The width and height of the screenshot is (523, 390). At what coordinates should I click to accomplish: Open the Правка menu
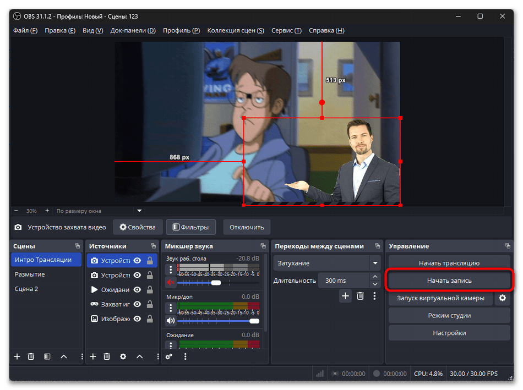(60, 30)
